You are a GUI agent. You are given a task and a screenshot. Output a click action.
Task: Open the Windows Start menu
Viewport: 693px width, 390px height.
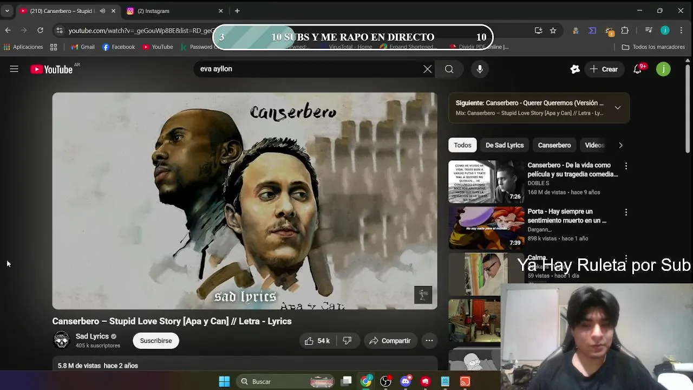pyautogui.click(x=224, y=381)
